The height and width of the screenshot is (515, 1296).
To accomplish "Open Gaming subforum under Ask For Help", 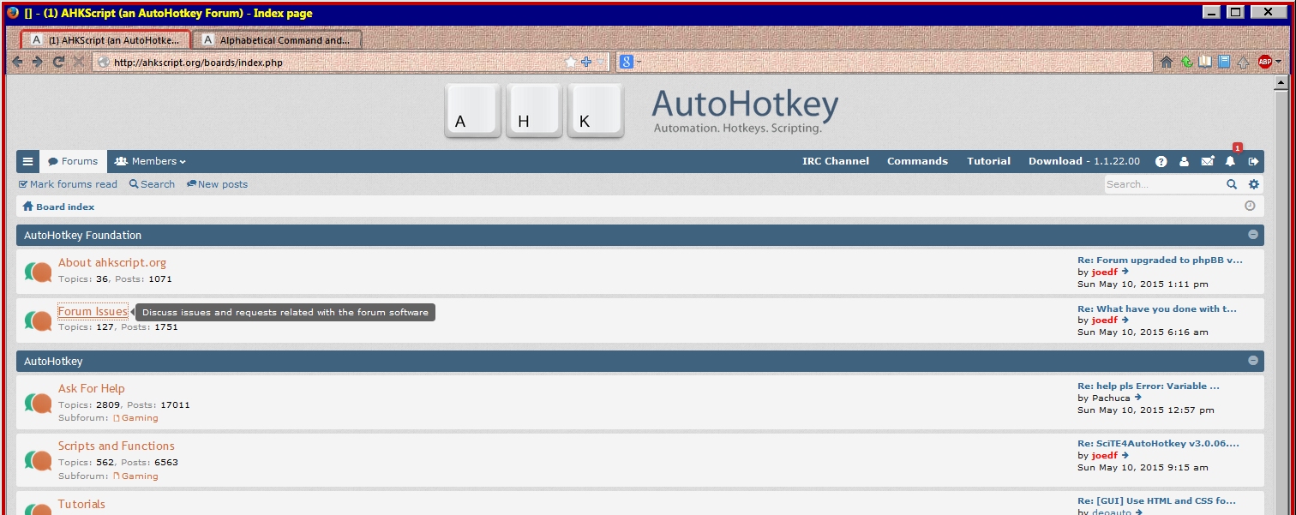I will coord(135,418).
